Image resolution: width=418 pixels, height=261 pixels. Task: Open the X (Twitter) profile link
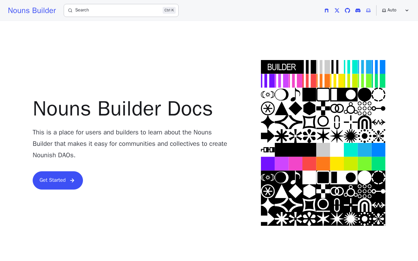point(337,10)
